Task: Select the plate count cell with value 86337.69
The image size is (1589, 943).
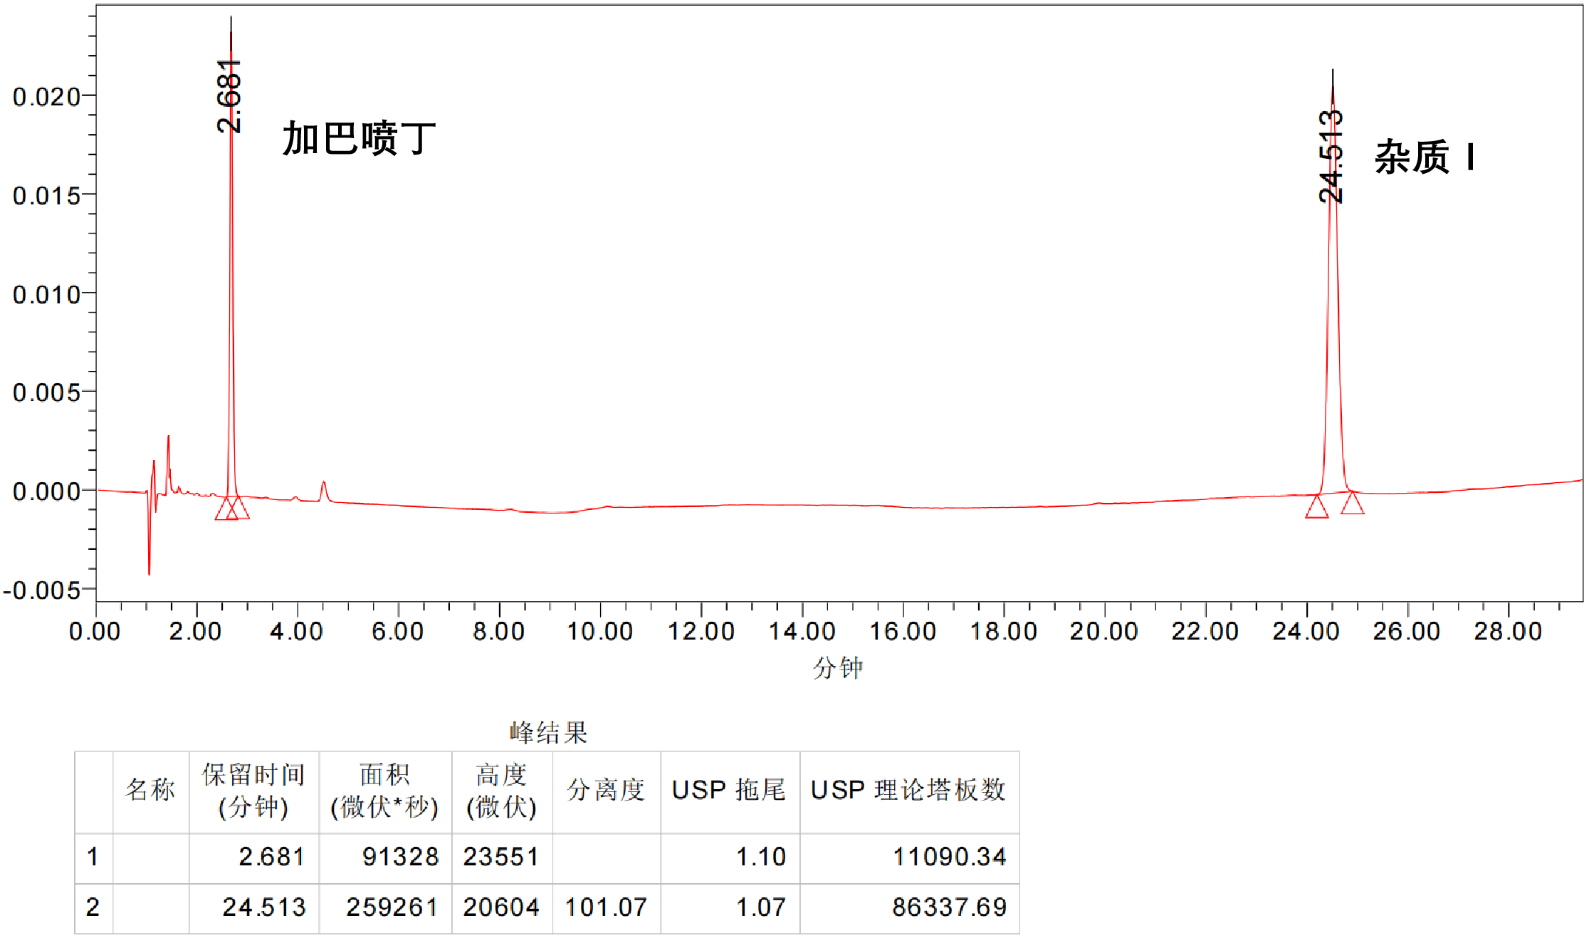Action: [948, 907]
